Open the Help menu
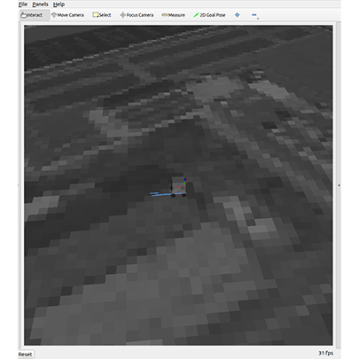 click(59, 4)
